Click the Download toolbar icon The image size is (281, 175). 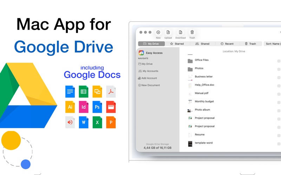coord(181,32)
